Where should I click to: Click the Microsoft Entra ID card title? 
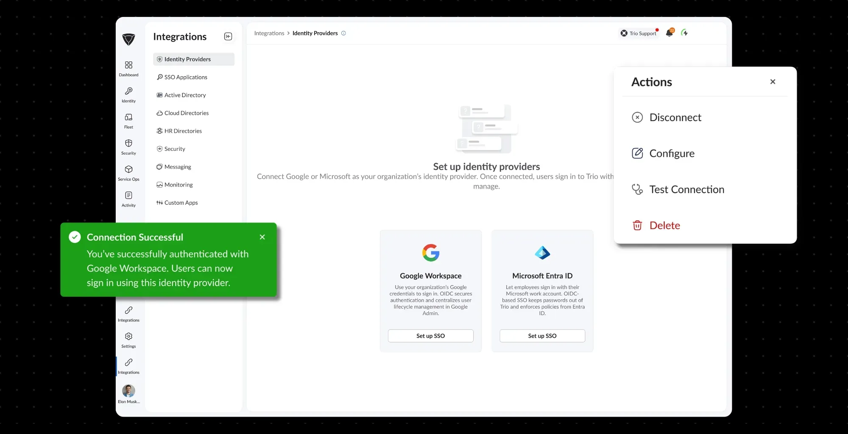tap(542, 275)
